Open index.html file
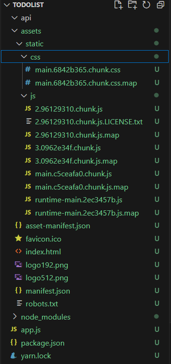Image resolution: width=171 pixels, height=364 pixels. pyautogui.click(x=43, y=251)
